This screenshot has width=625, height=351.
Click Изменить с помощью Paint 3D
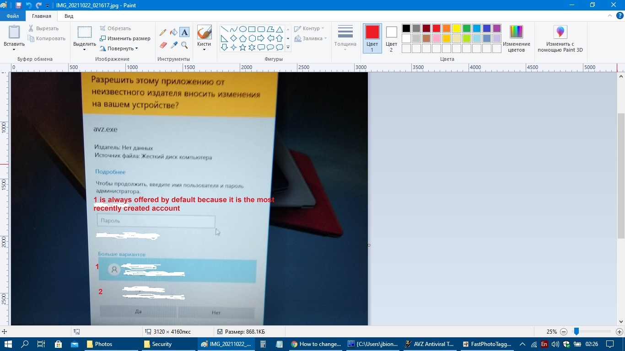(560, 39)
